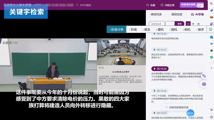Open the sidebar blue tag shopping icon
The image size is (214, 120).
point(211,10)
